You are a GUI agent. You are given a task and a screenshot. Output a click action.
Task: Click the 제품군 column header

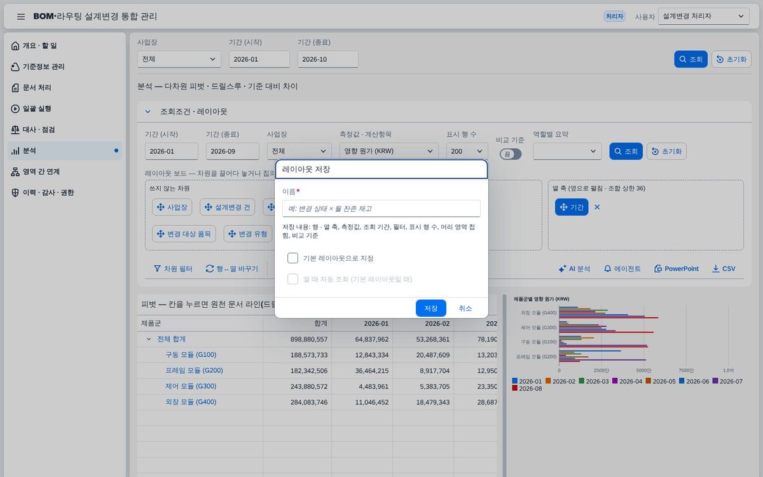point(200,324)
